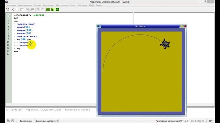
Task: Click the yellow minimize icon of Черепаха window
Action: click(182, 26)
